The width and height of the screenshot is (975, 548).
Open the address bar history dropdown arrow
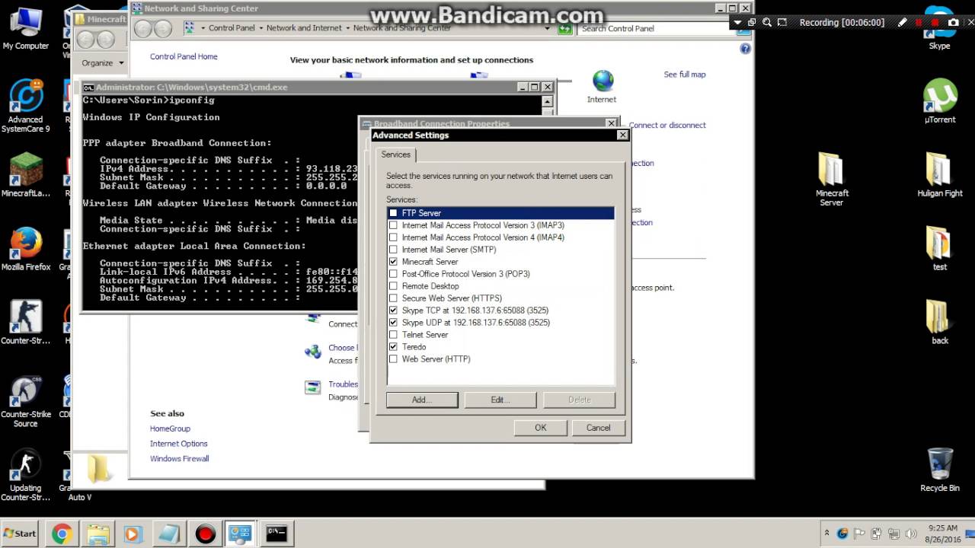pos(547,29)
